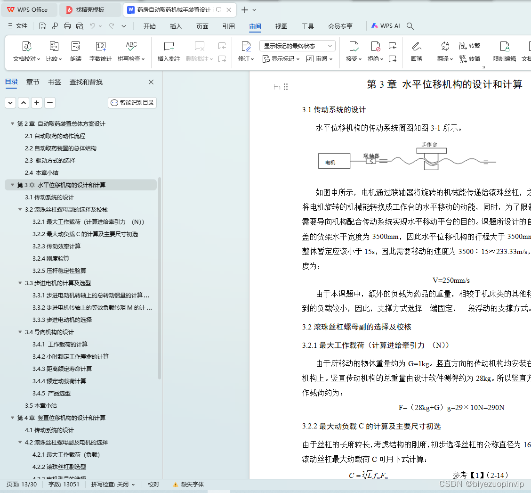531x493 pixels.
Task: Close the navigation pane
Action: pos(151,82)
